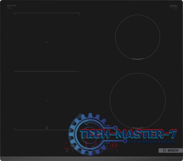Click the grey front bevel strip

tap(91, 158)
